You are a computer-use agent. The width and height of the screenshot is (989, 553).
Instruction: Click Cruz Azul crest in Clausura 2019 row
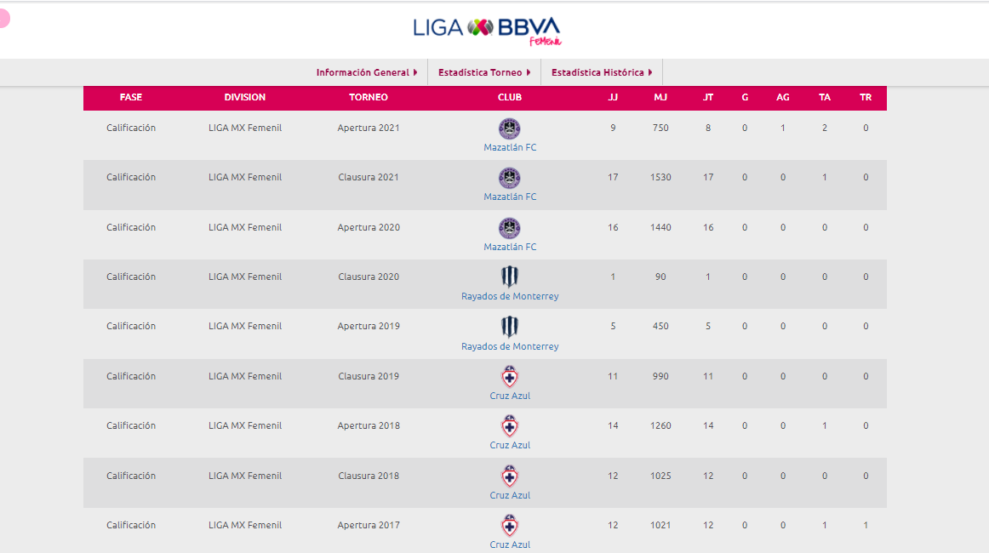(x=510, y=376)
